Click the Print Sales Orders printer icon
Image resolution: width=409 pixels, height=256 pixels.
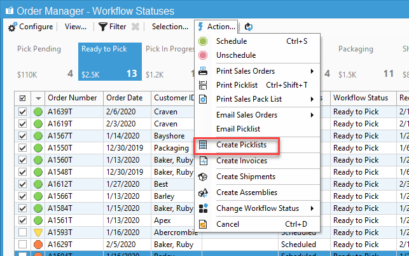coord(203,71)
